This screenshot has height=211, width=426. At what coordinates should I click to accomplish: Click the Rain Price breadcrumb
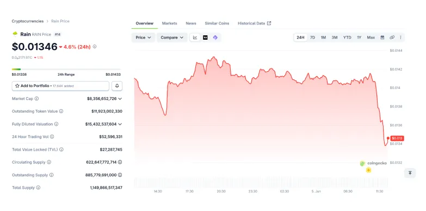pos(60,21)
